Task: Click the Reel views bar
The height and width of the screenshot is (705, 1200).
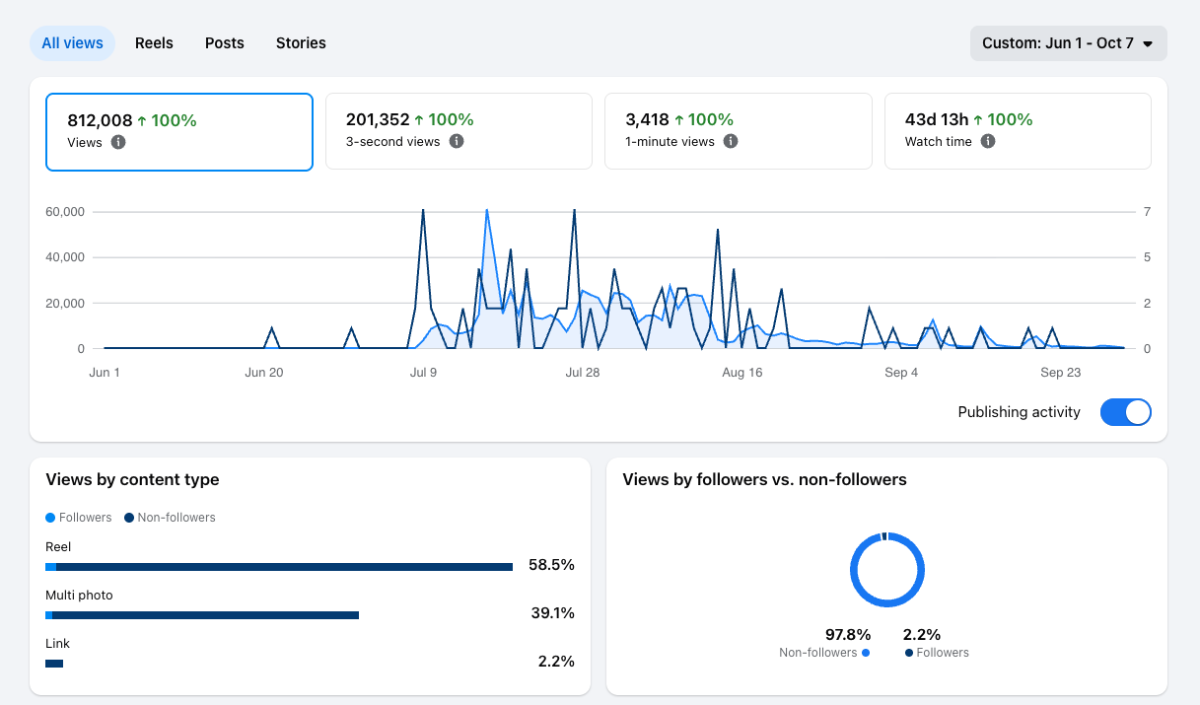Action: pos(279,567)
